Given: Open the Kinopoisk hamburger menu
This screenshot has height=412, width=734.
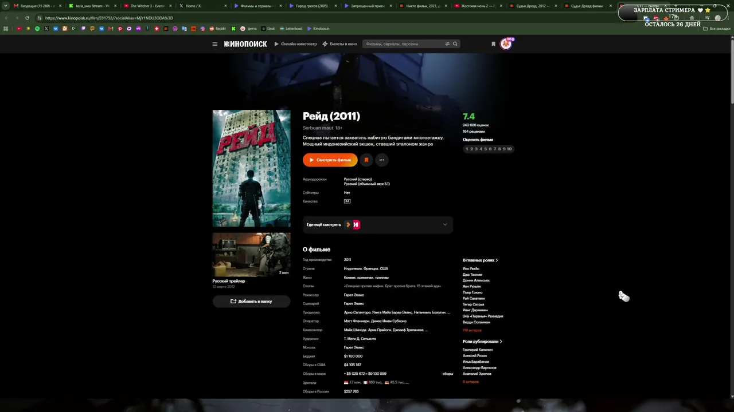Looking at the screenshot, I should click(215, 44).
